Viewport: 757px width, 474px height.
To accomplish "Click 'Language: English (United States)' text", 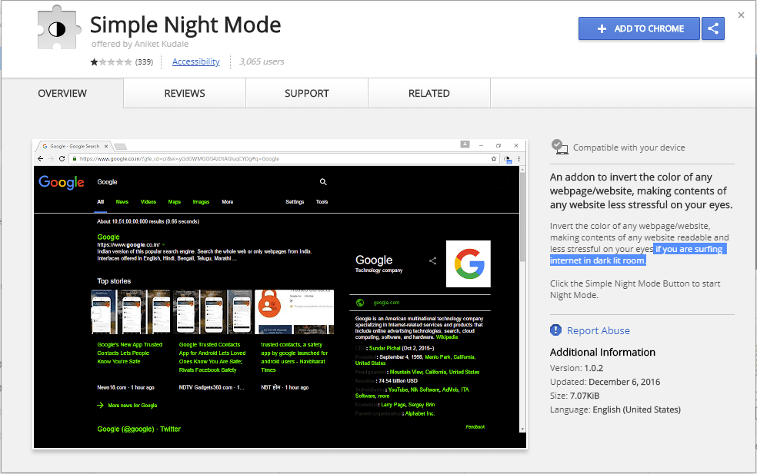I will coord(615,409).
